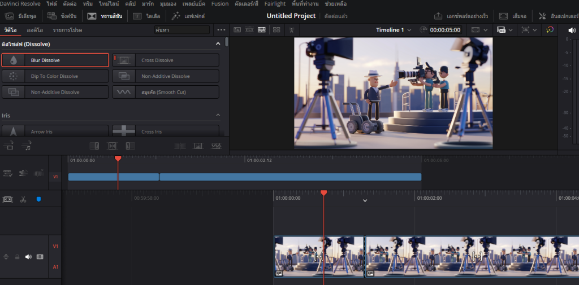
Task: Mute the track with the speaker toggle
Action: pos(28,257)
